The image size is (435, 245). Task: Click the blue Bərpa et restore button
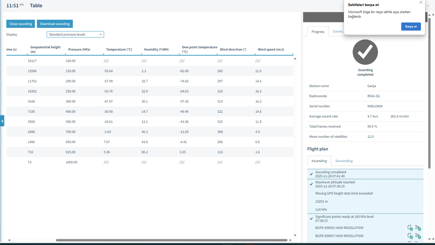pyautogui.click(x=411, y=27)
